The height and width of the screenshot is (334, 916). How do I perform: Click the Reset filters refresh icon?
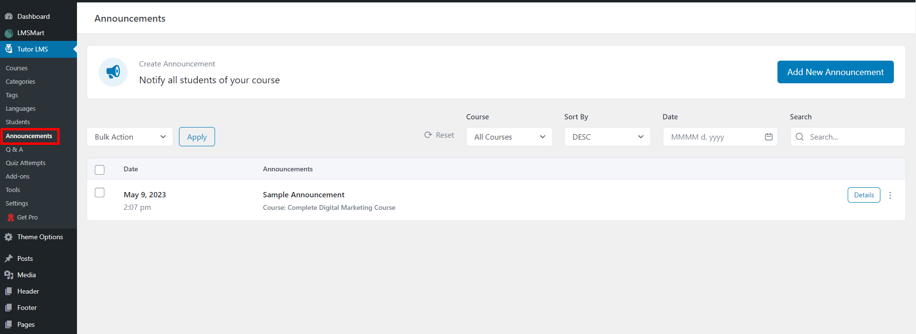pyautogui.click(x=428, y=135)
